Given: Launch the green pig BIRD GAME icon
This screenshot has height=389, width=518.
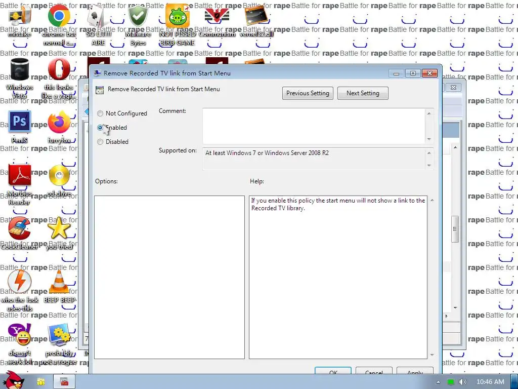Looking at the screenshot, I should (x=178, y=16).
